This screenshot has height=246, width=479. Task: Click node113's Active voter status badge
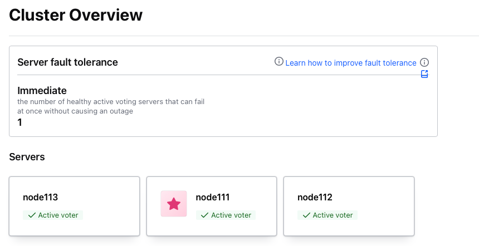point(53,215)
